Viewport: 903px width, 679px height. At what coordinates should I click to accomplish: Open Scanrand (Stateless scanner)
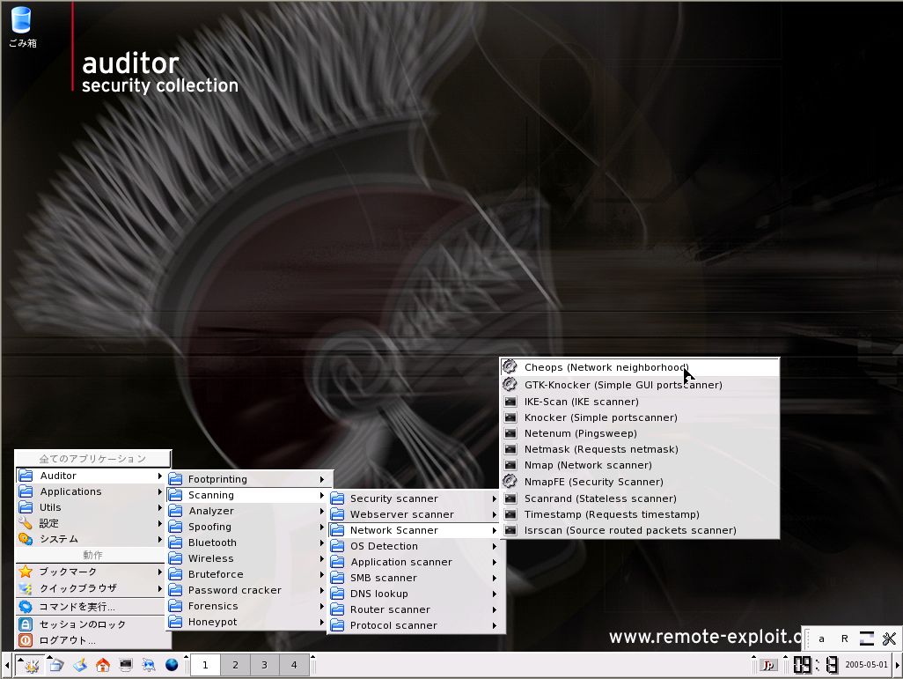(x=639, y=498)
